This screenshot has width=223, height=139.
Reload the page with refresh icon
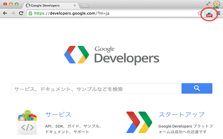pyautogui.click(x=21, y=13)
